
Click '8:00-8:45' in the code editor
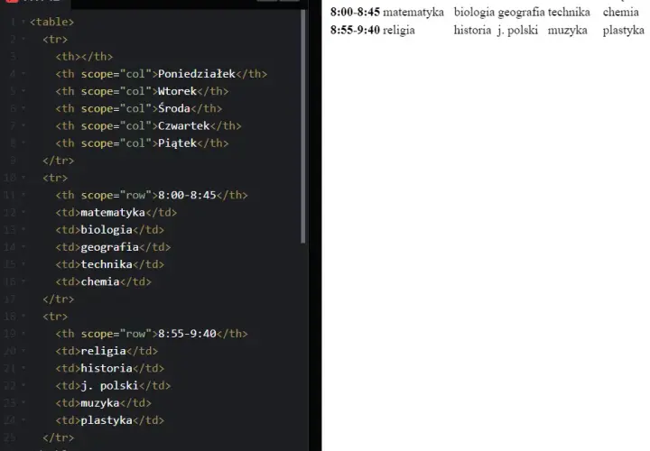(187, 195)
